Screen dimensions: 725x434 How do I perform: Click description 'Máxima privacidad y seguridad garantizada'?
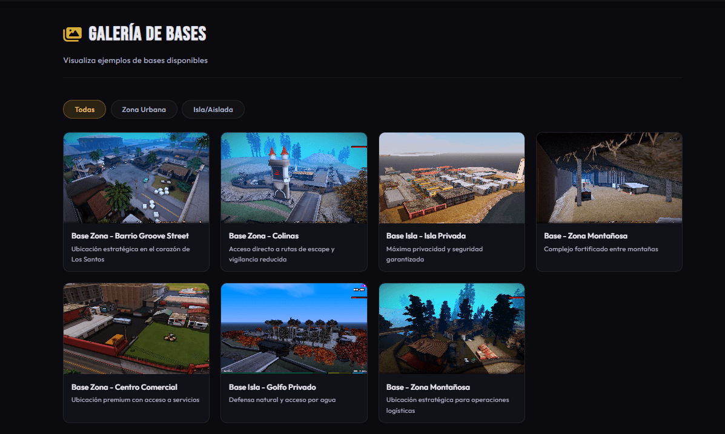(x=435, y=254)
